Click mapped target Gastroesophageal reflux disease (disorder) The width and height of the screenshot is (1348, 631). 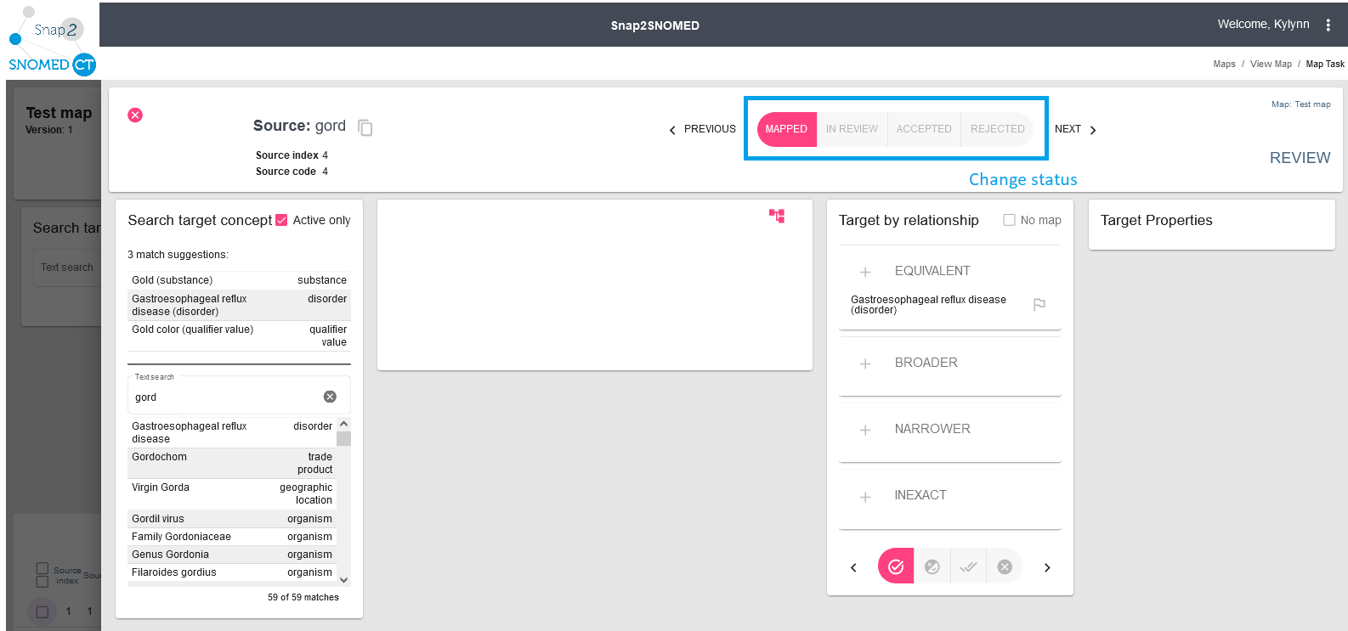tap(928, 305)
